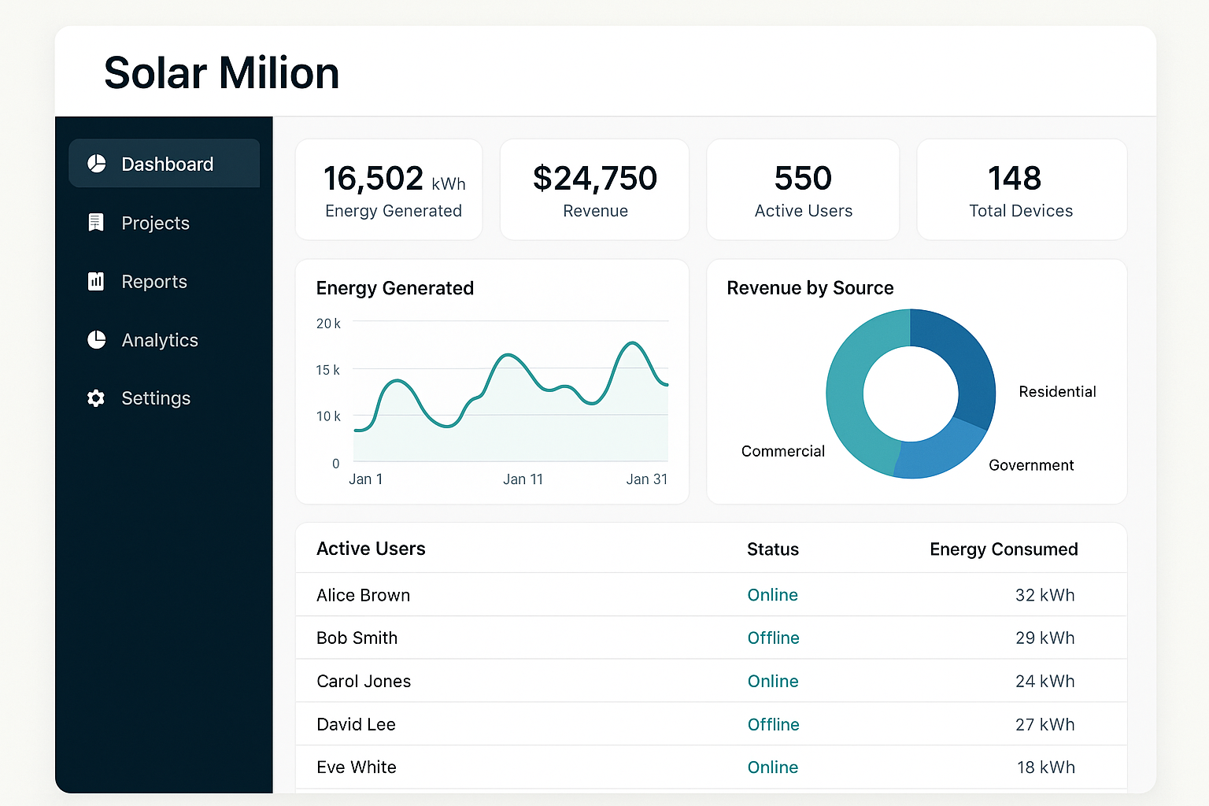Select the 550 Active Users card

803,190
